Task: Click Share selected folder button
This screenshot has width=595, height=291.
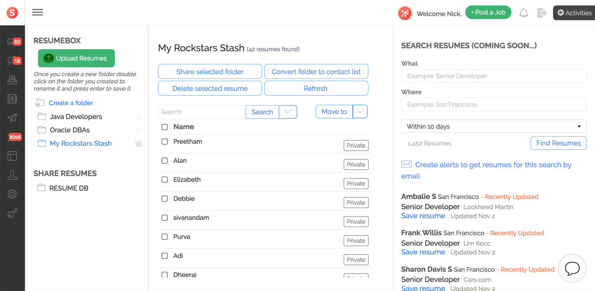Action: tap(210, 71)
